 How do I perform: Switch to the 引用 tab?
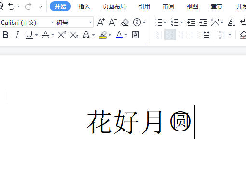coord(144,7)
